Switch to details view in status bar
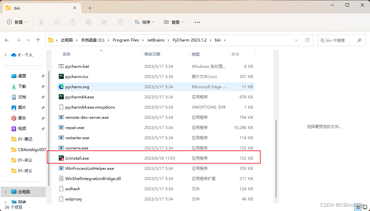The width and height of the screenshot is (370, 211). [358, 207]
